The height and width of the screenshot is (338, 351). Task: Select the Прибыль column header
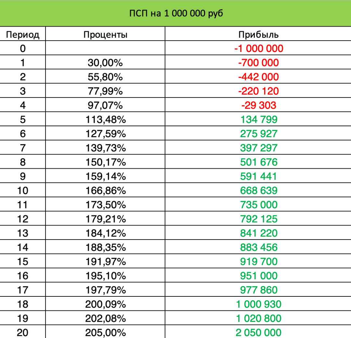click(x=258, y=34)
